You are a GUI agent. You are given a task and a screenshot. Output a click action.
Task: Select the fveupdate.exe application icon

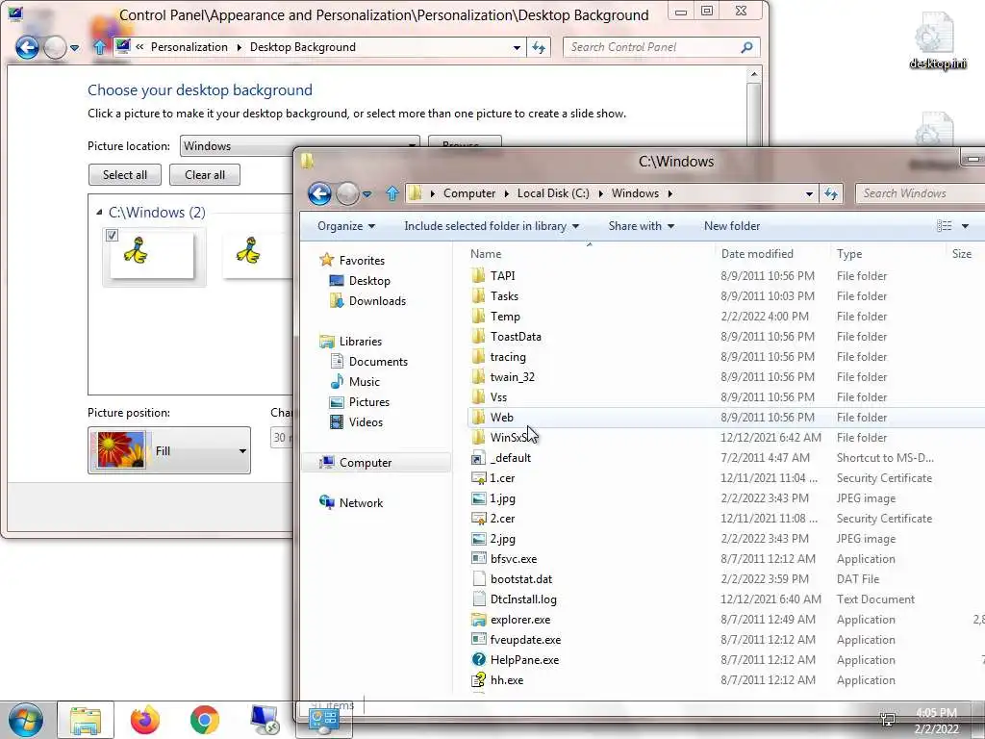[479, 640]
